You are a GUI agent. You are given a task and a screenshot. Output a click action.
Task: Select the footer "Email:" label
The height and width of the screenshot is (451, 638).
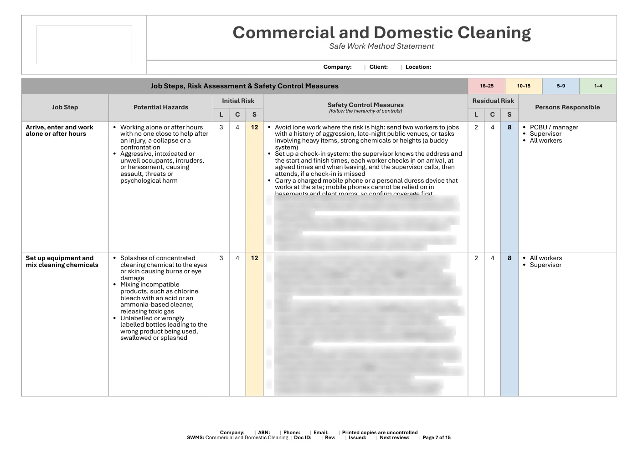pyautogui.click(x=321, y=433)
